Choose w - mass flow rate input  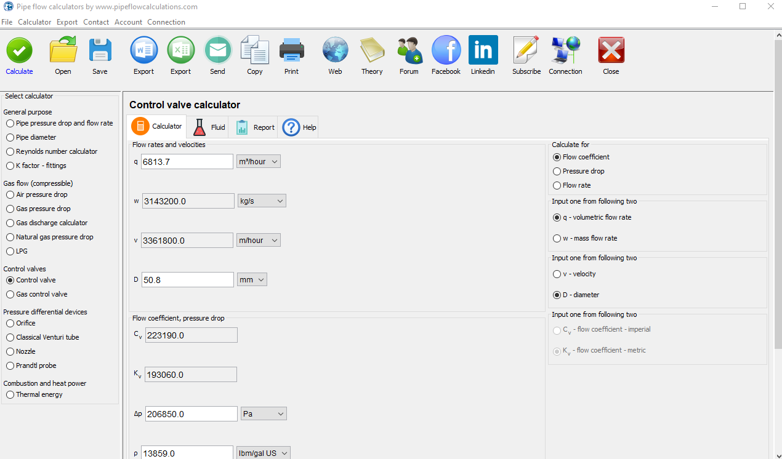point(557,238)
